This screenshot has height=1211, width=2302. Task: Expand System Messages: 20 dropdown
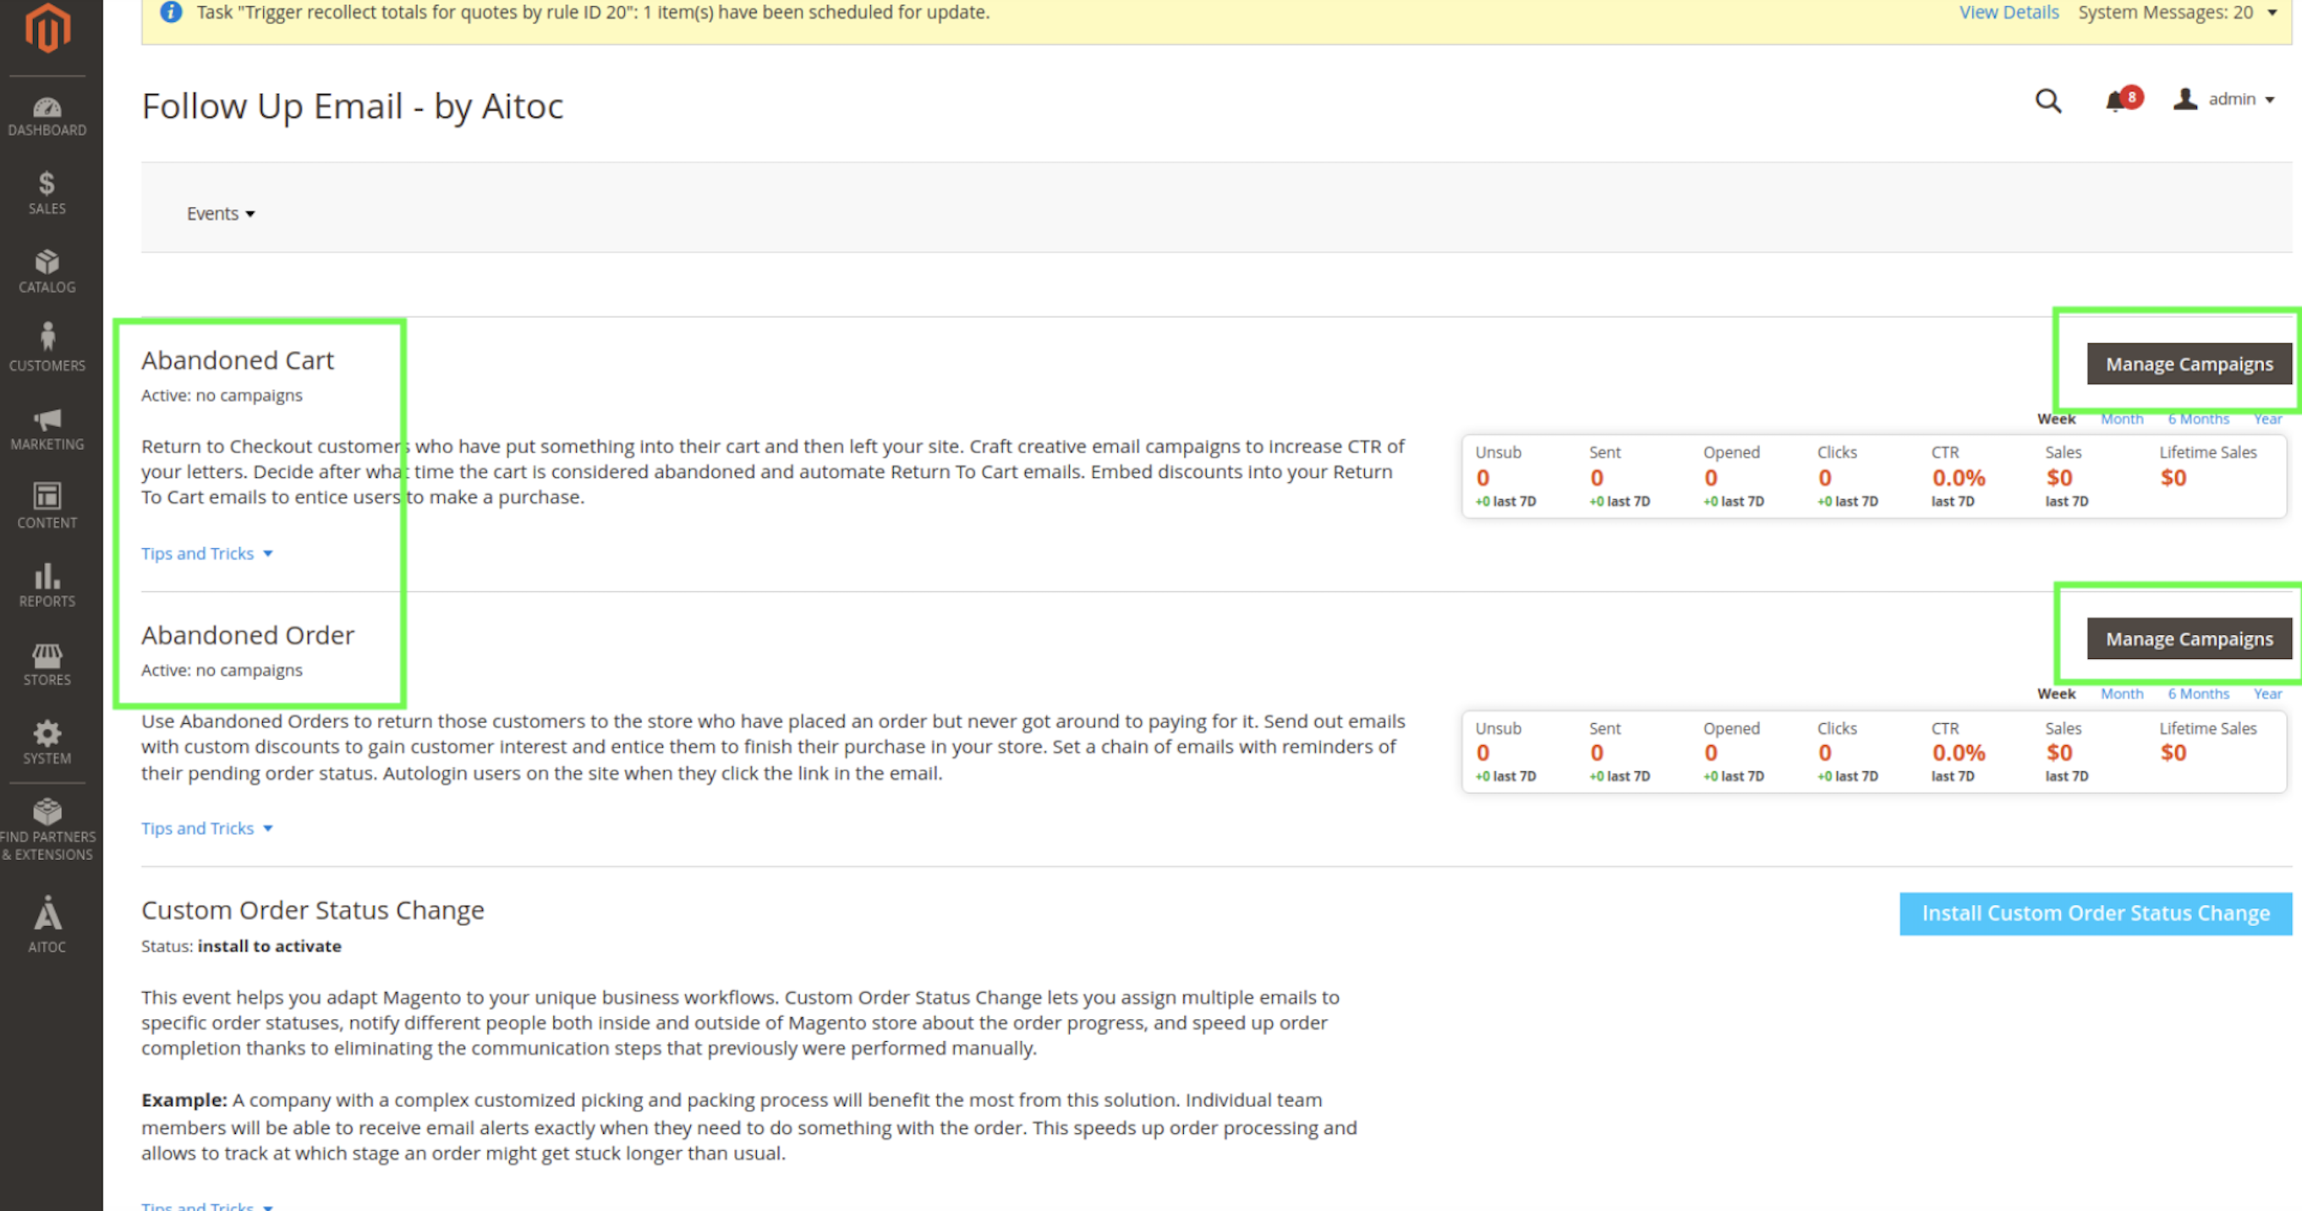click(2177, 13)
